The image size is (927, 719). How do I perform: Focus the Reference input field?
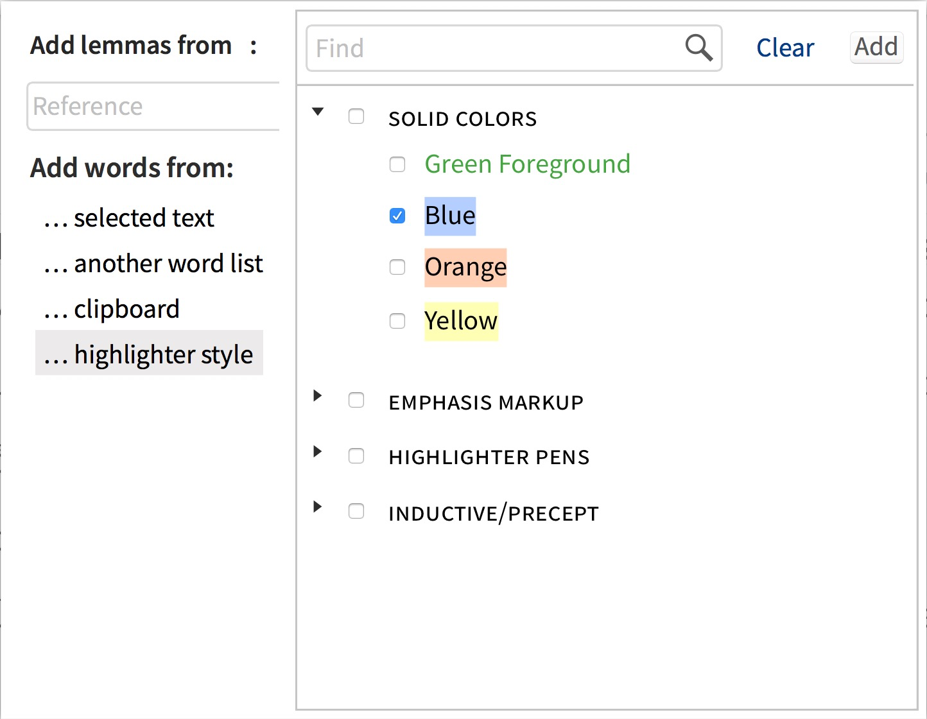pyautogui.click(x=153, y=106)
